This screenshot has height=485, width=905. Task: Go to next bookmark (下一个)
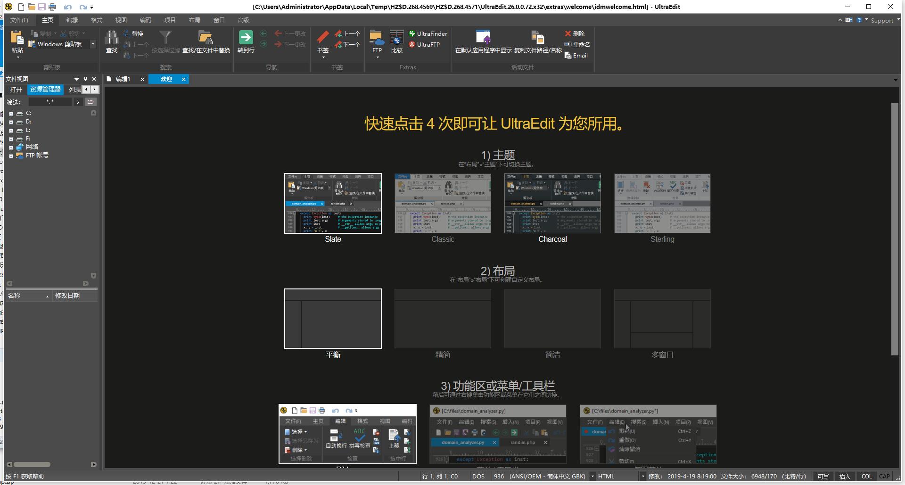coord(347,44)
